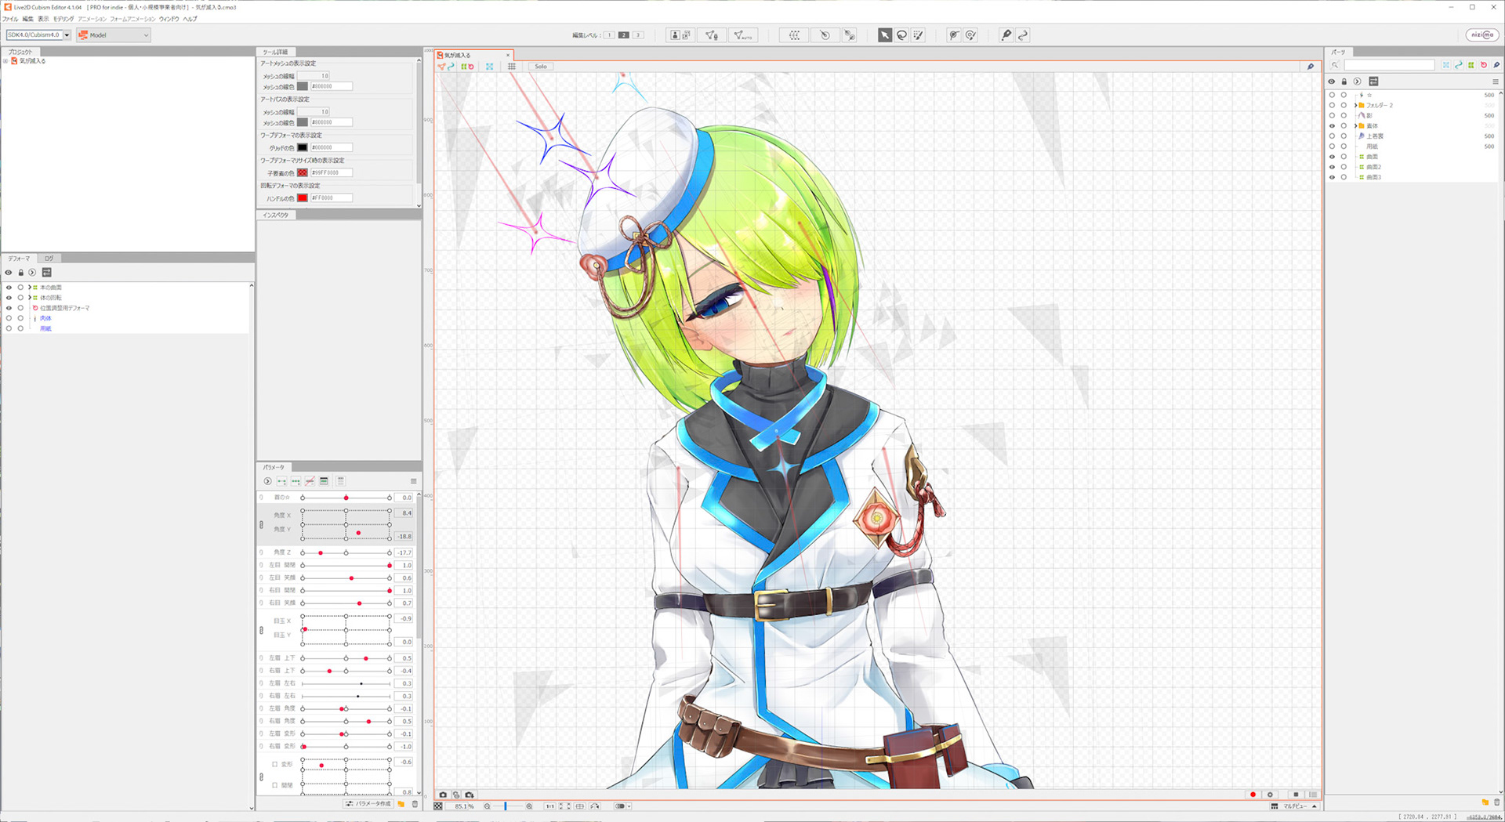Image resolution: width=1505 pixels, height=822 pixels.
Task: Click the パラメータ作成 button
Action: [368, 804]
